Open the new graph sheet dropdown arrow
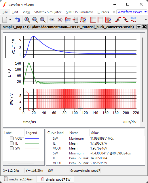The width and height of the screenshot is (148, 183). coord(10,20)
